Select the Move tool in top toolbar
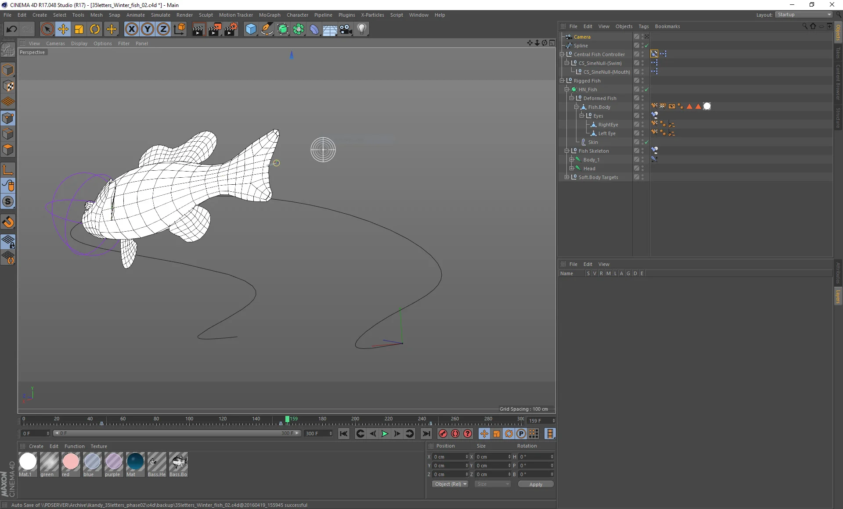Image resolution: width=843 pixels, height=509 pixels. 63,29
